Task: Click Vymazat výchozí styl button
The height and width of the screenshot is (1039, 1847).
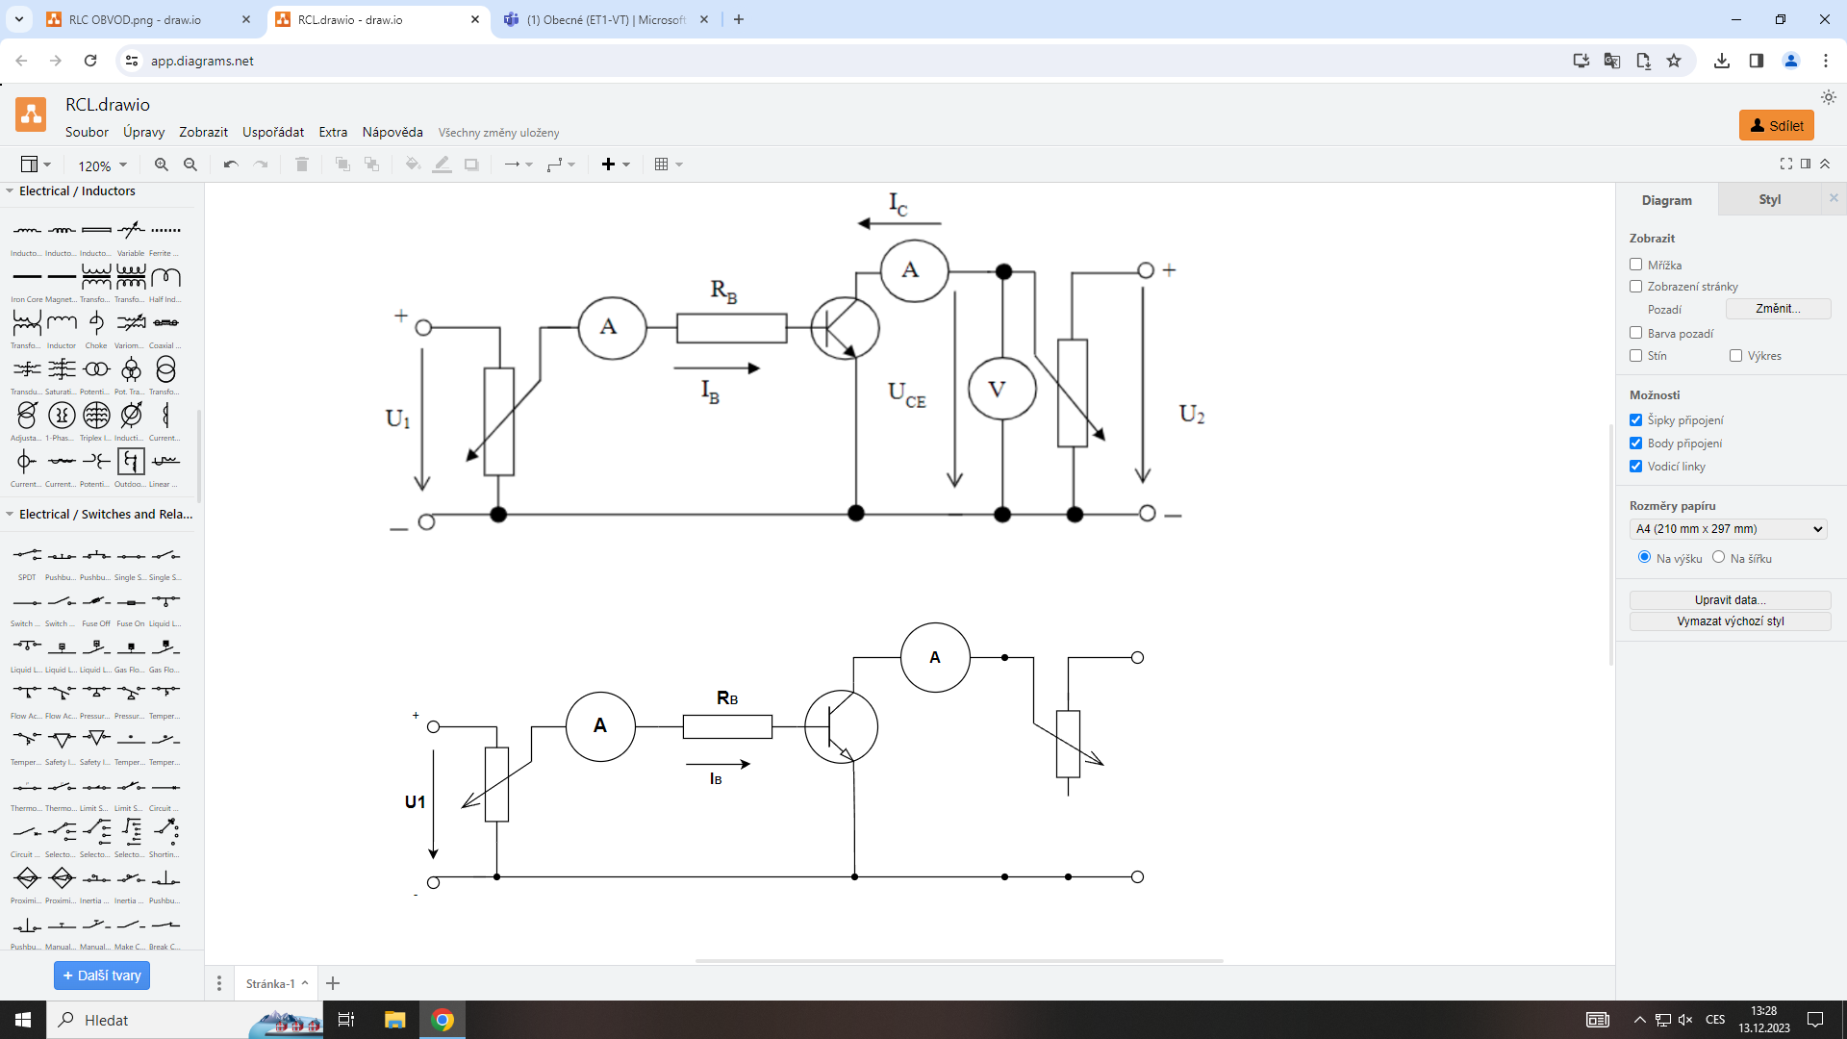Action: (1730, 621)
